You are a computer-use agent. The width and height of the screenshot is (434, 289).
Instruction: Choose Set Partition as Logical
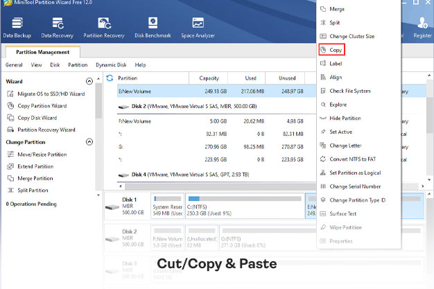(355, 173)
